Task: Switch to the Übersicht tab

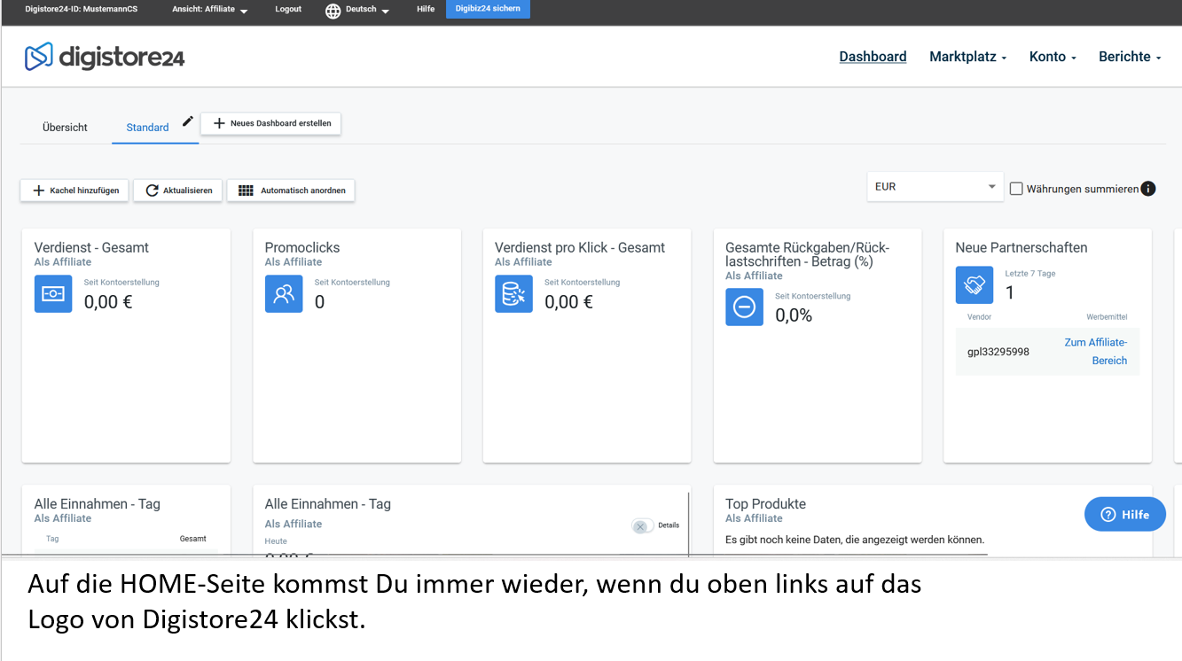Action: click(x=65, y=128)
